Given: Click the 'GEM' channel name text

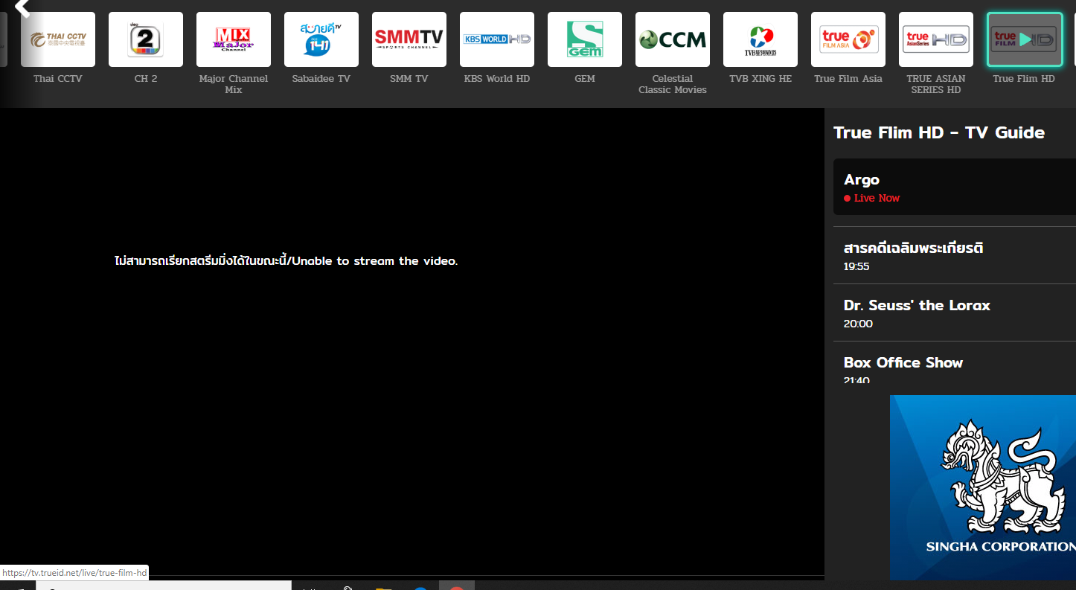Looking at the screenshot, I should point(585,79).
